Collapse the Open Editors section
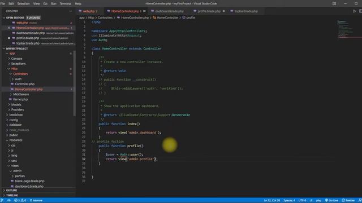The width and height of the screenshot is (362, 203). click(x=4, y=17)
